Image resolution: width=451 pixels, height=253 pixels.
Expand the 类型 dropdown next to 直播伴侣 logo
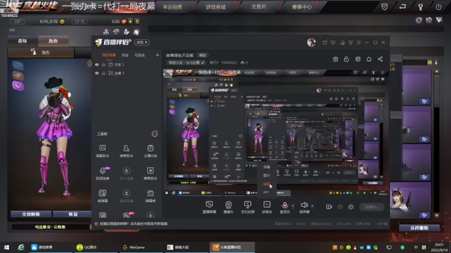point(142,43)
